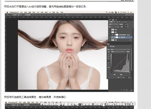Open auto-select group/layer dropdown
The image size is (151, 109).
click(20, 15)
